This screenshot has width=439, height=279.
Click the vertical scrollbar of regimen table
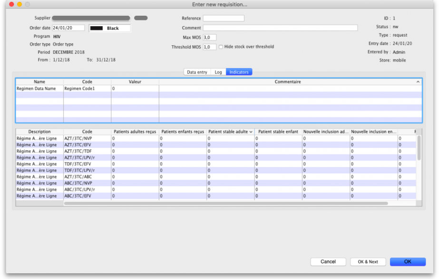pos(419,148)
